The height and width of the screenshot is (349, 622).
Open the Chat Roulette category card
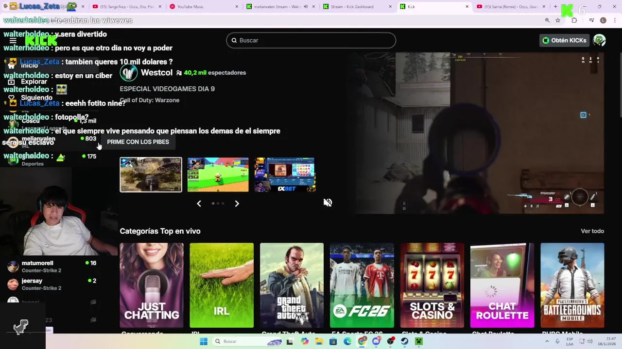point(502,285)
